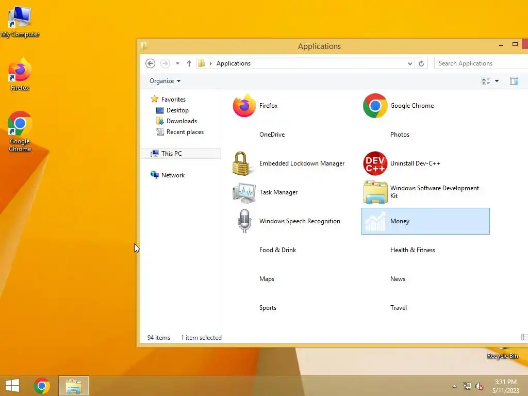The height and width of the screenshot is (396, 528).
Task: Select Downloads in navigation pane
Action: tap(177, 121)
